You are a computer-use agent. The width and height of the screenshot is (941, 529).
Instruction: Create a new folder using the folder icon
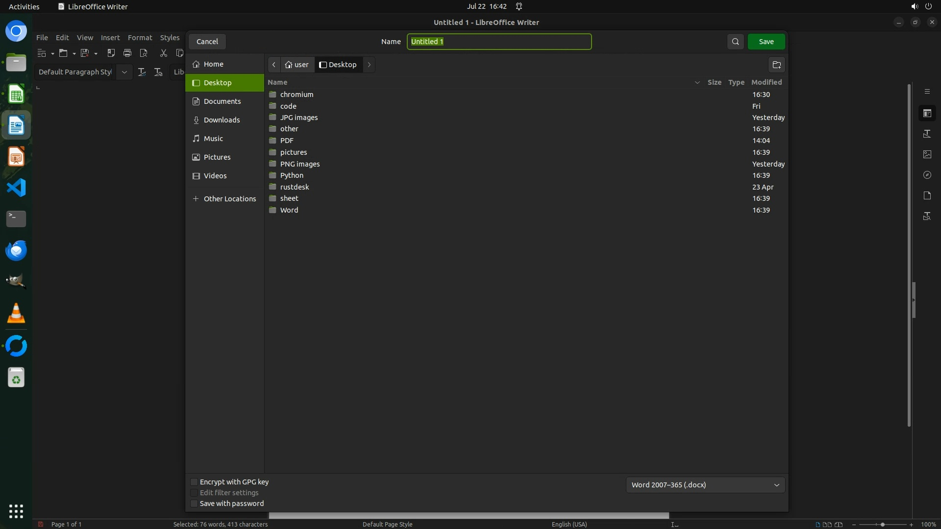pos(776,65)
